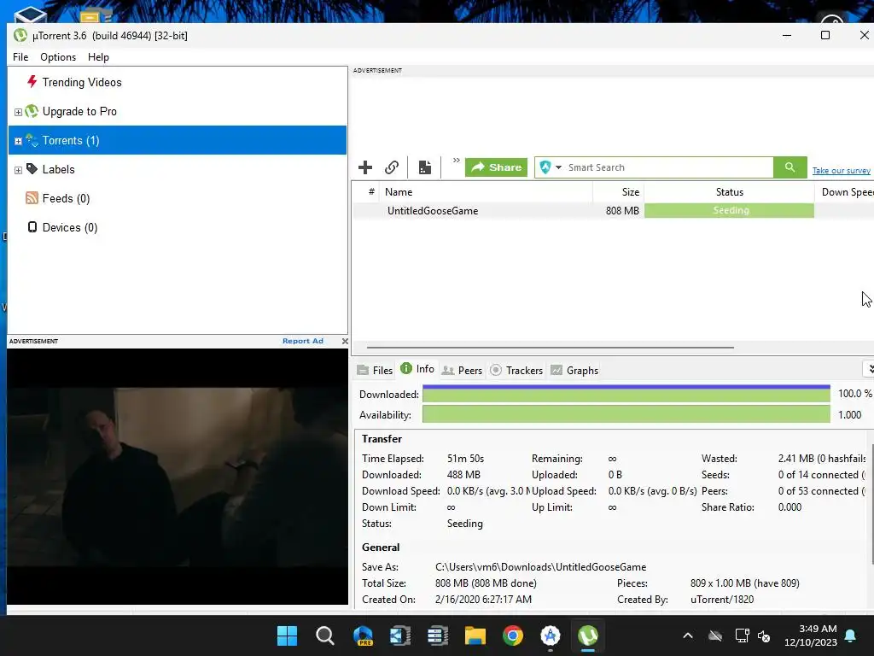Open the search provider shield dropdown

click(551, 167)
